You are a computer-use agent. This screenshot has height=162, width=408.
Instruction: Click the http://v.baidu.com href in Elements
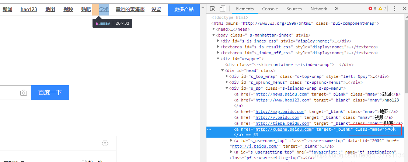tap(278, 117)
